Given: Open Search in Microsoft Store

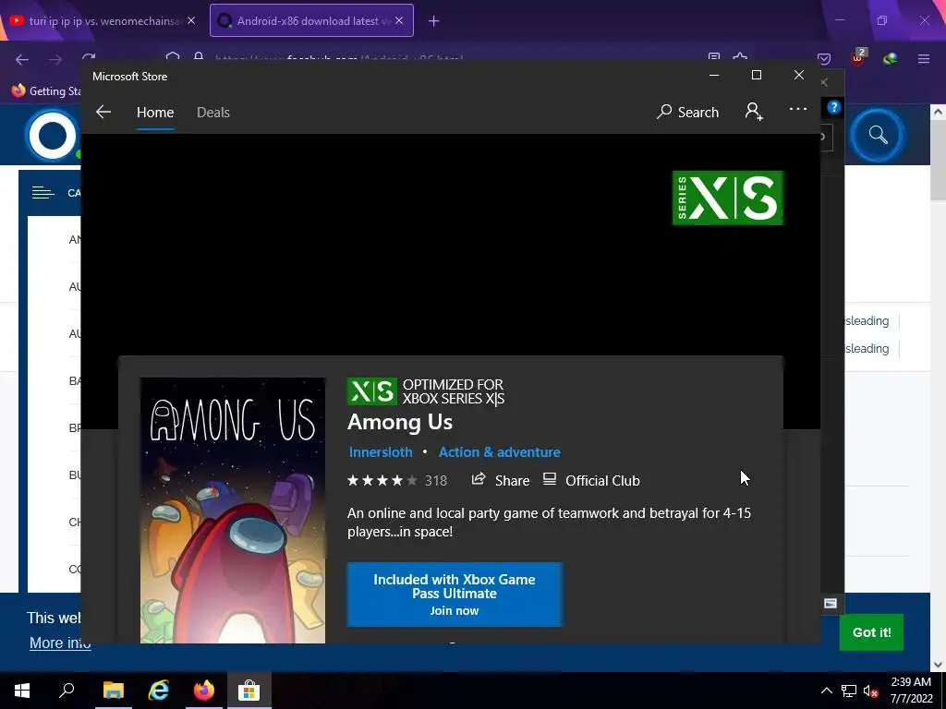Looking at the screenshot, I should tap(687, 112).
